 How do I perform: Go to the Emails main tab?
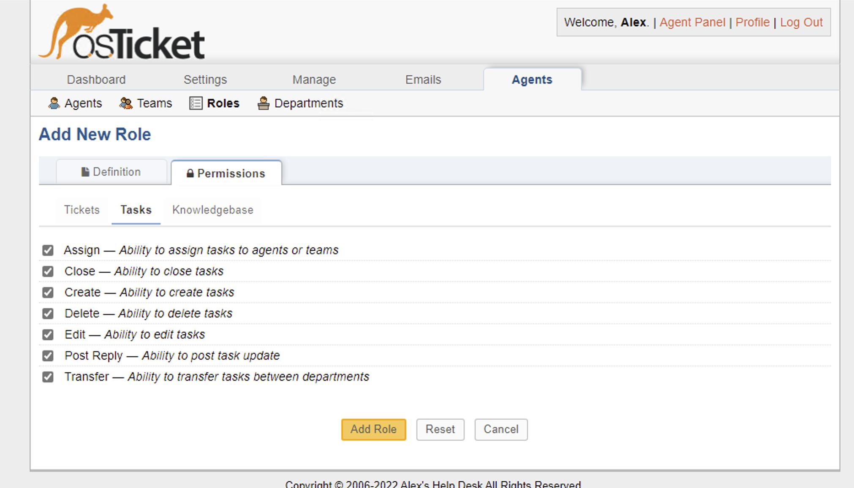click(423, 80)
